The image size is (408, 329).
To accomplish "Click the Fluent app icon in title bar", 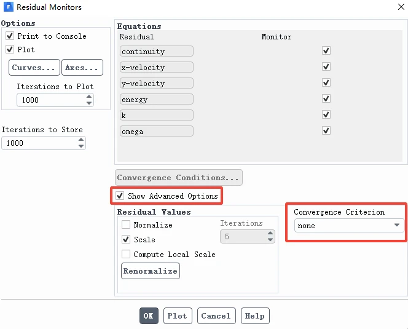I will (x=8, y=7).
